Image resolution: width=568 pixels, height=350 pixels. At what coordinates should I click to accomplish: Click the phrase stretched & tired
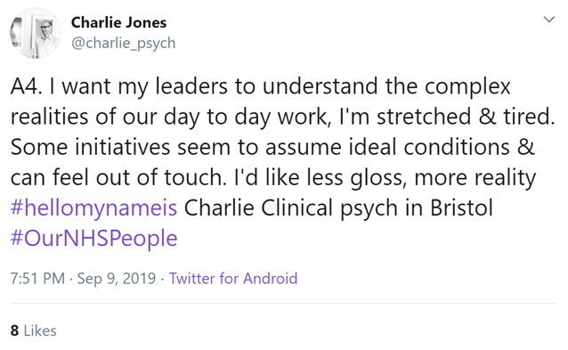point(466,117)
